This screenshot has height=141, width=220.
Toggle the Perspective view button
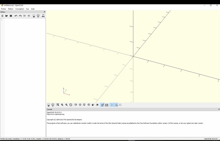[x=102, y=105]
